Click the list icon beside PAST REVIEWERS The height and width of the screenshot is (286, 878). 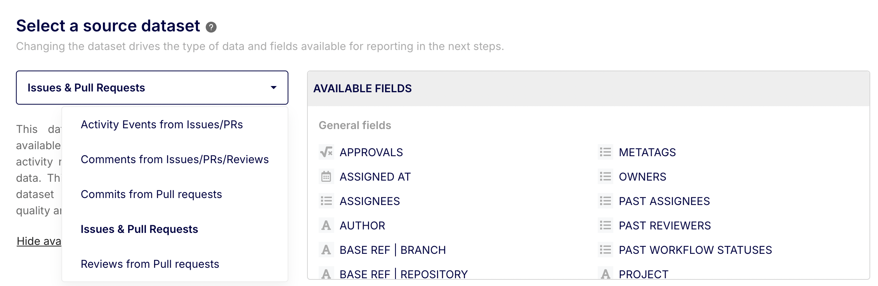(x=605, y=226)
